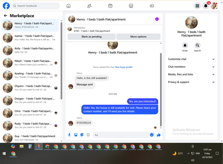Image resolution: width=223 pixels, height=164 pixels.
Task: Open the Calculator taskbar icon
Action: coord(30,147)
